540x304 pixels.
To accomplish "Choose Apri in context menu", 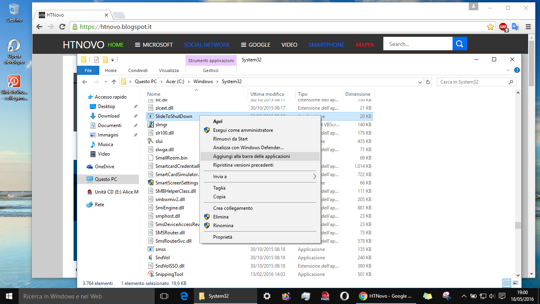I will pyautogui.click(x=260, y=122).
